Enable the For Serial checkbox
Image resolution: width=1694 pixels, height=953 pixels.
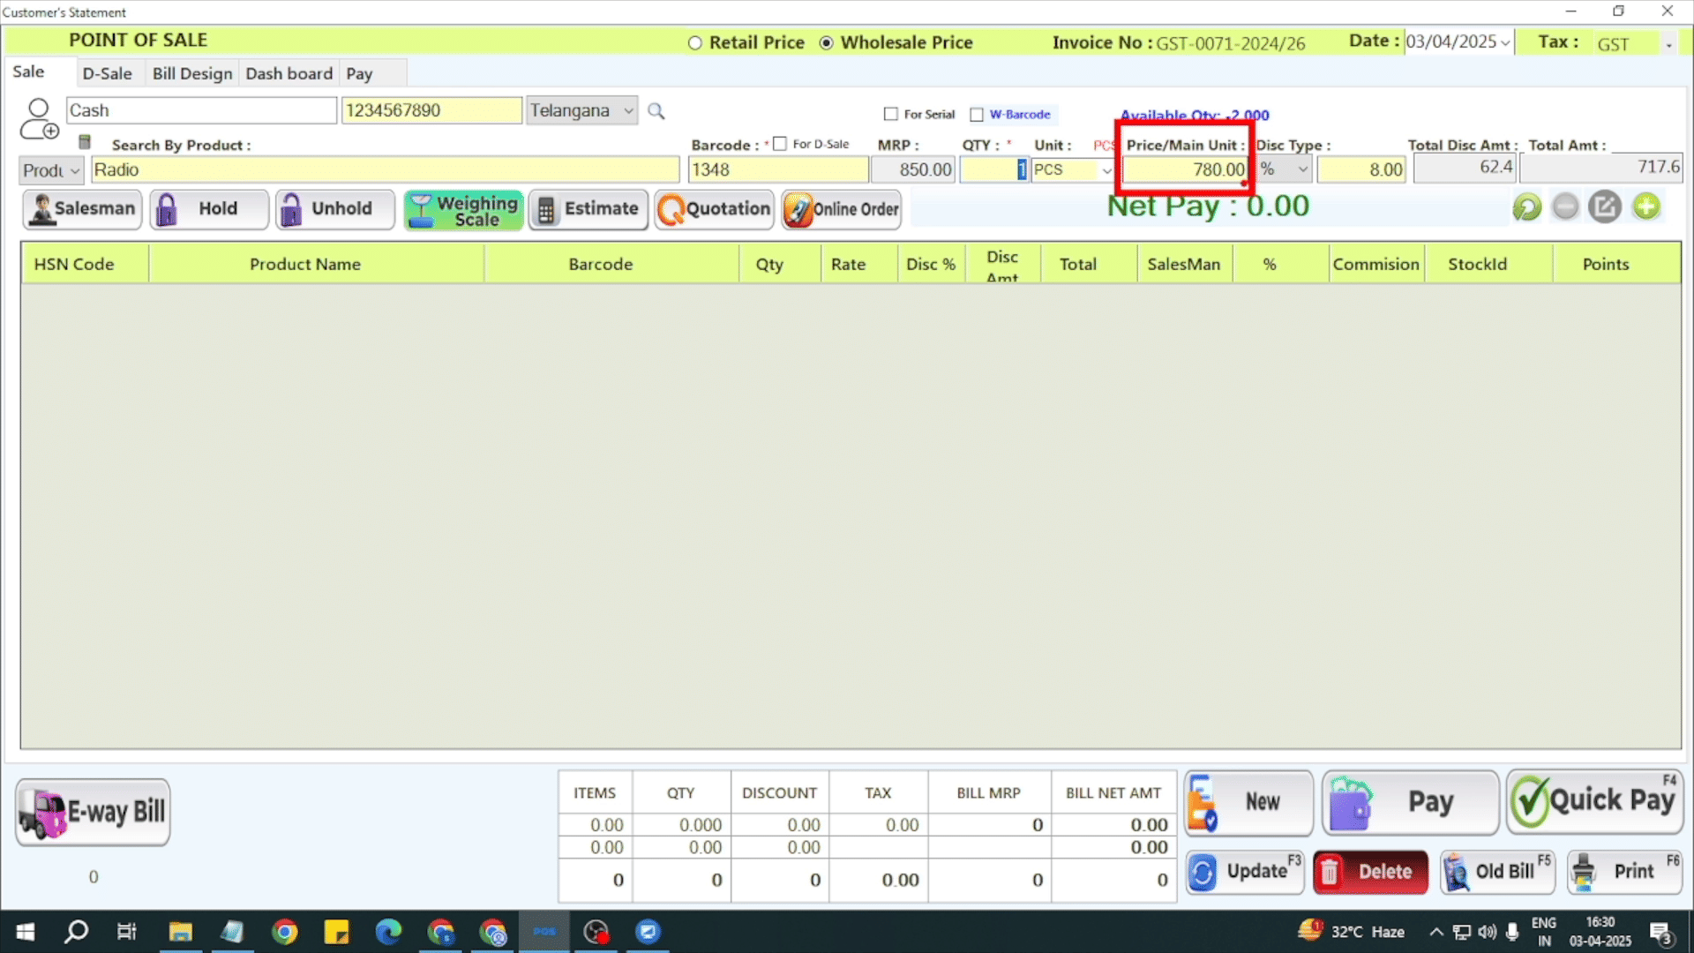pyautogui.click(x=891, y=115)
